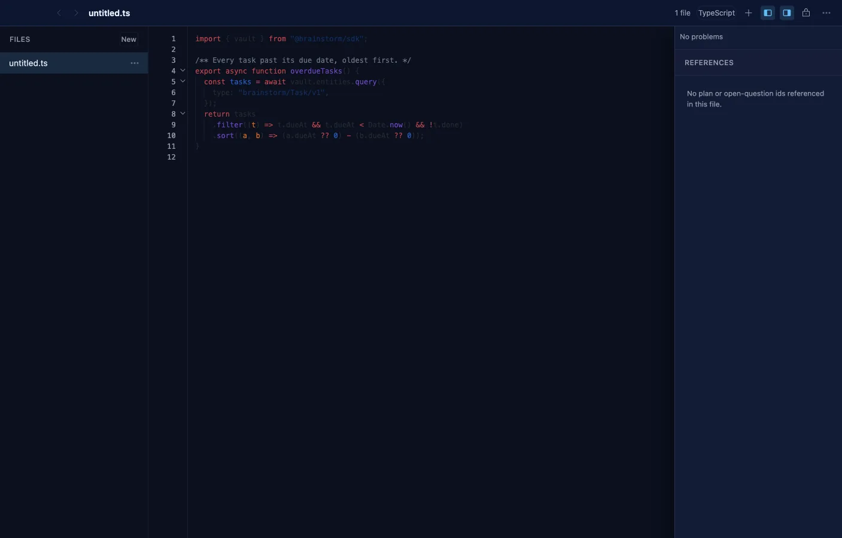The image size is (842, 538).
Task: Select untitled.ts in the files list
Action: (74, 63)
